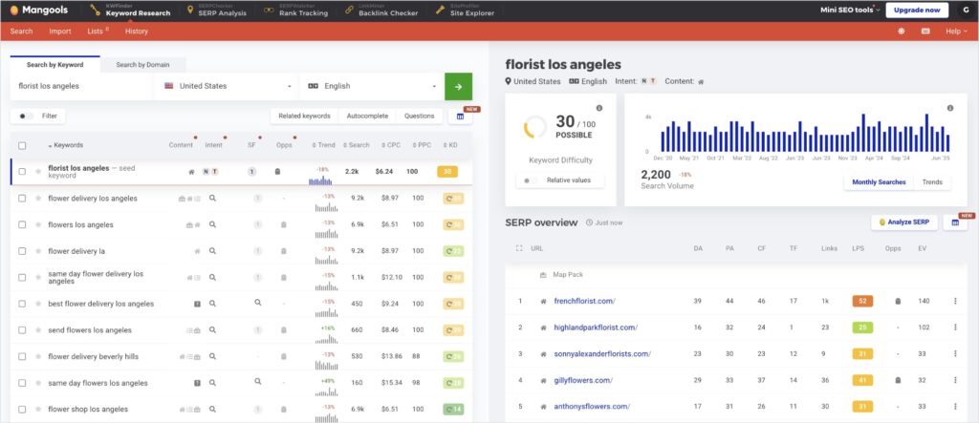Open Backlink Checker in top navigation
This screenshot has width=979, height=423.
[x=381, y=10]
